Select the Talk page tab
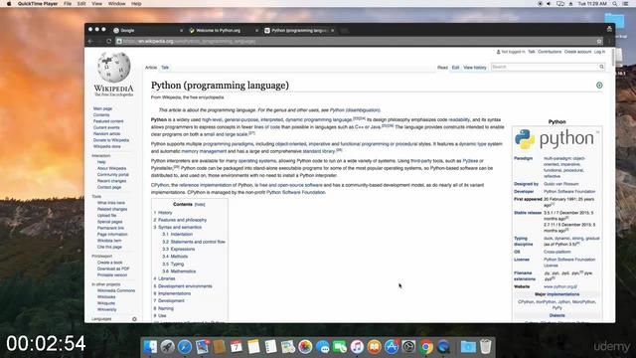This screenshot has height=358, width=636. click(x=165, y=68)
